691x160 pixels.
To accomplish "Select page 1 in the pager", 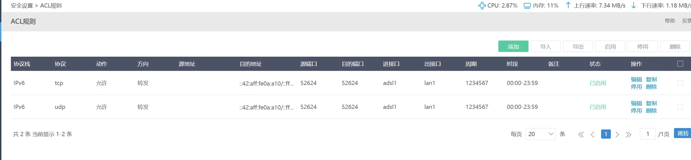I will [x=606, y=134].
